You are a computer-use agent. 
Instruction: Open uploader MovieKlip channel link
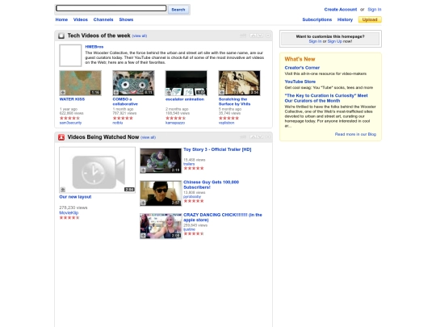(x=69, y=212)
